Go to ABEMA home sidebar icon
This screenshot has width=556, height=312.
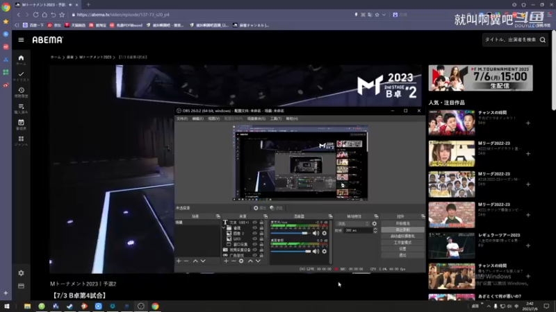21,60
